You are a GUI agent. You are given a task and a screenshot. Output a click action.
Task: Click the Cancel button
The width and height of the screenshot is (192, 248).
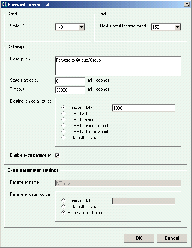pos(172,238)
